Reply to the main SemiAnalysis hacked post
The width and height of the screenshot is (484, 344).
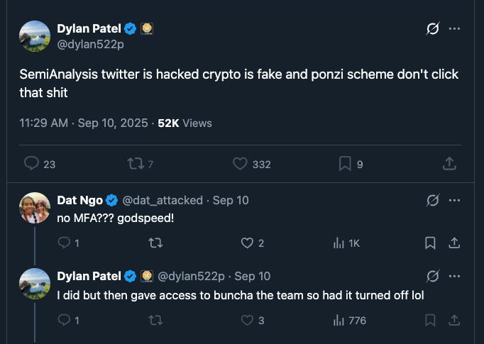31,164
